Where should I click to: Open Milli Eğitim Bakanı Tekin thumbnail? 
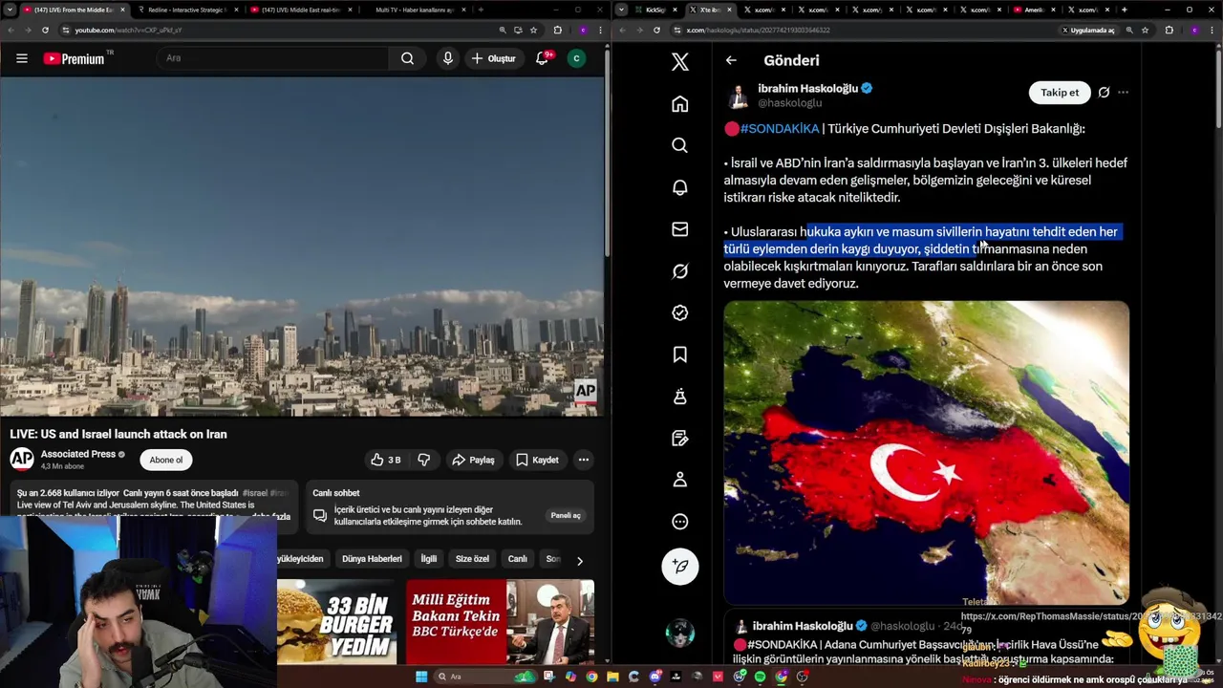point(500,621)
